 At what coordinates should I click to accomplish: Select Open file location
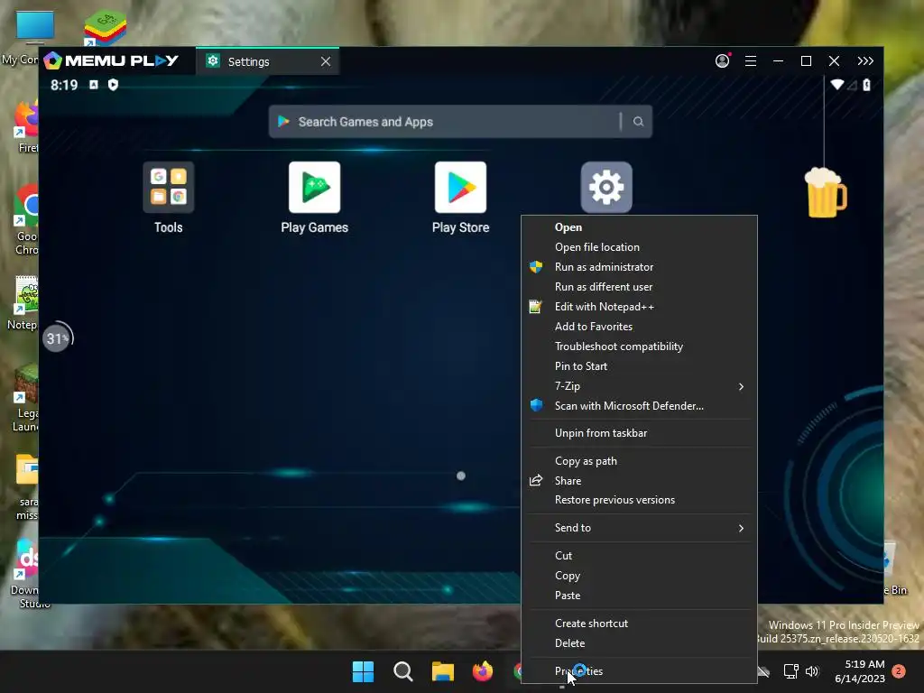[x=640, y=247]
